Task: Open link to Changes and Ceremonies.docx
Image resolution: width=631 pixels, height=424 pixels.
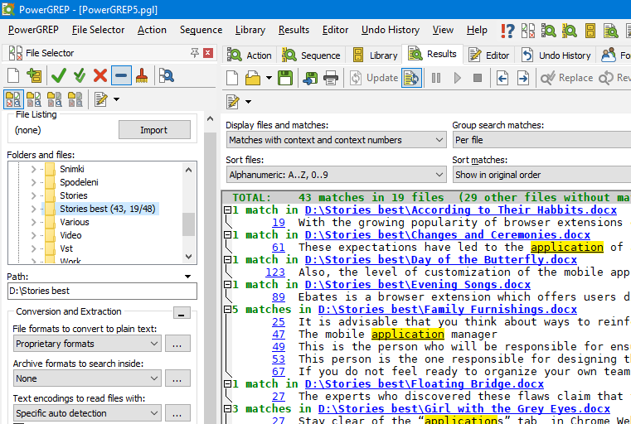Action: pos(448,234)
